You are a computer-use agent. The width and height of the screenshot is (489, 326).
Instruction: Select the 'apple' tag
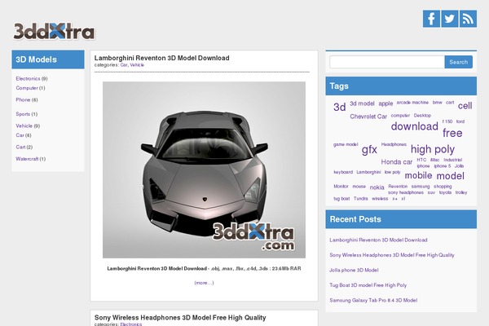[385, 104]
